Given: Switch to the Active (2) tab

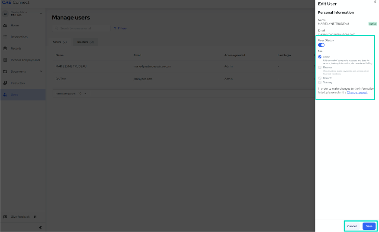Looking at the screenshot, I should [60, 42].
